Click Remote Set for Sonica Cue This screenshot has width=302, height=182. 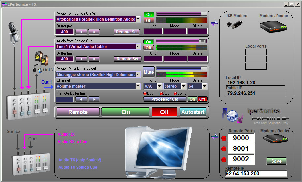128,59
